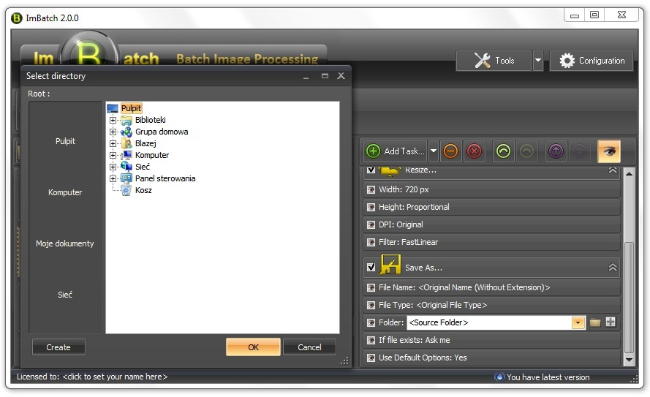650x397 pixels.
Task: Toggle the eye preview button
Action: tap(608, 151)
